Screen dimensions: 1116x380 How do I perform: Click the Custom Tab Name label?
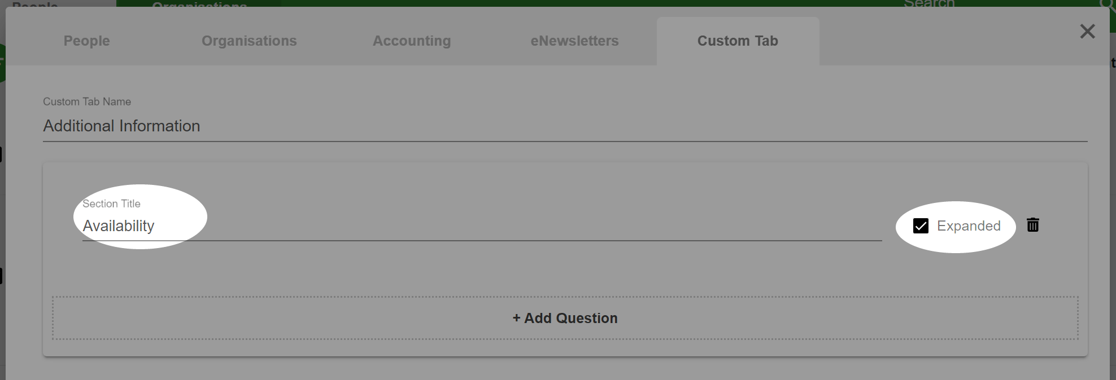tap(87, 101)
